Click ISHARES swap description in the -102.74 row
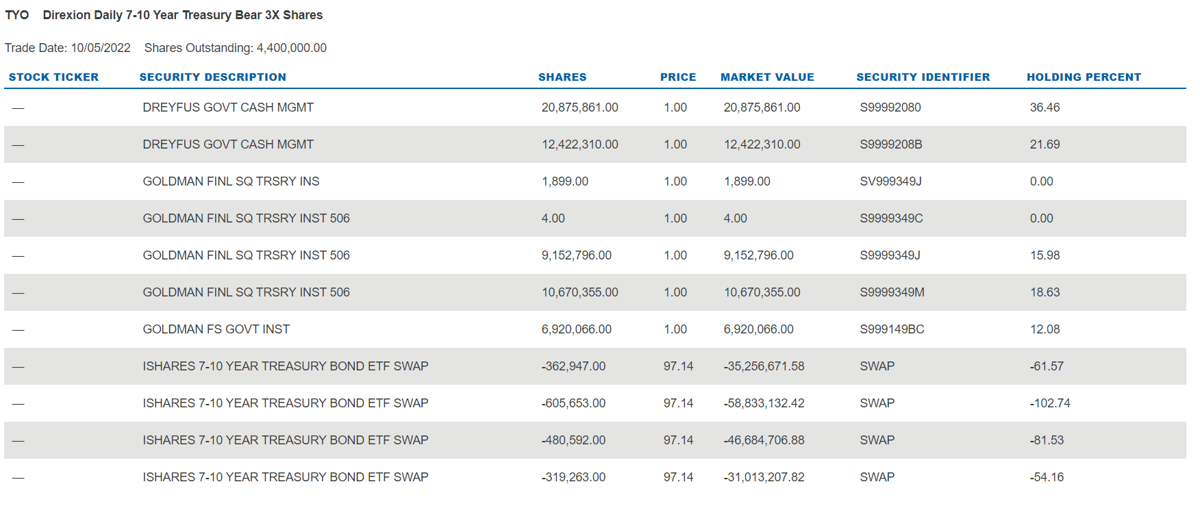The width and height of the screenshot is (1200, 508). (x=286, y=403)
